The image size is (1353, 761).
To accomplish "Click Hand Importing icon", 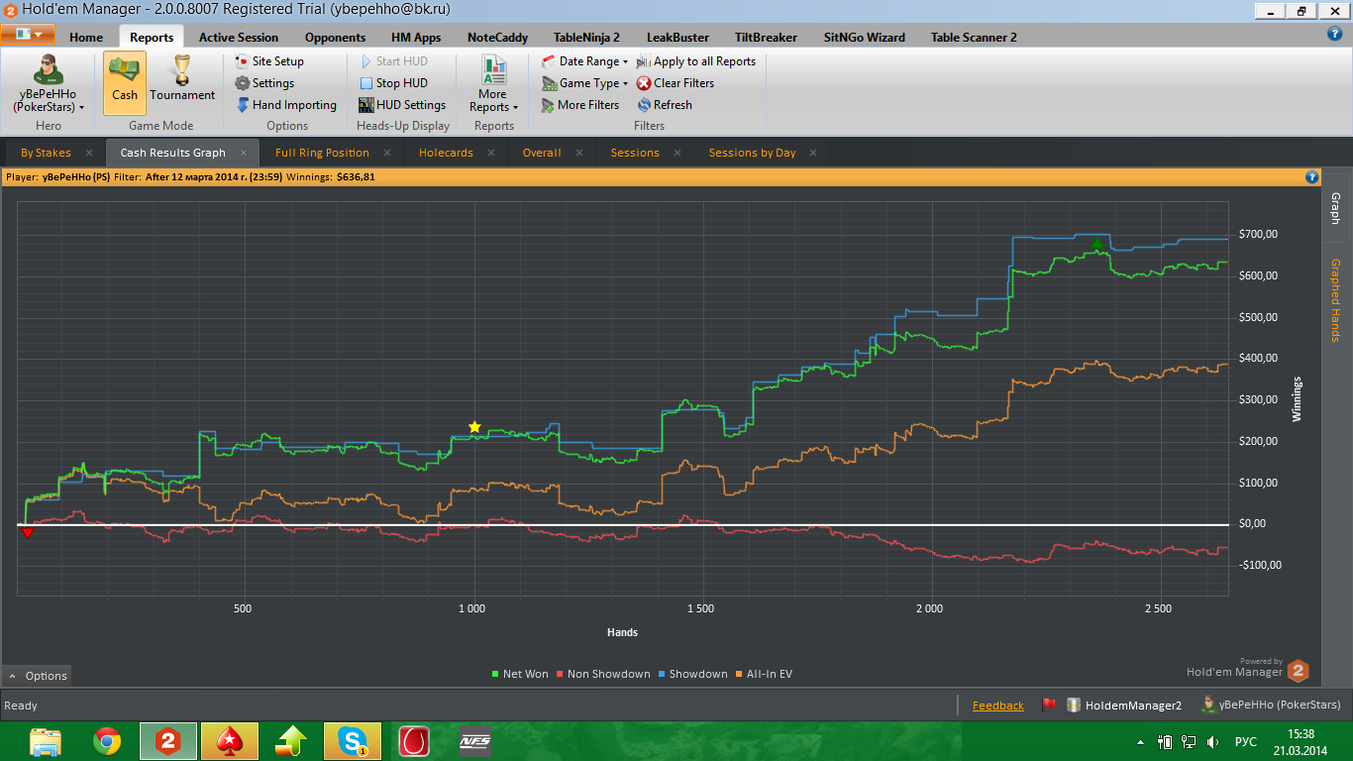I will pos(243,105).
